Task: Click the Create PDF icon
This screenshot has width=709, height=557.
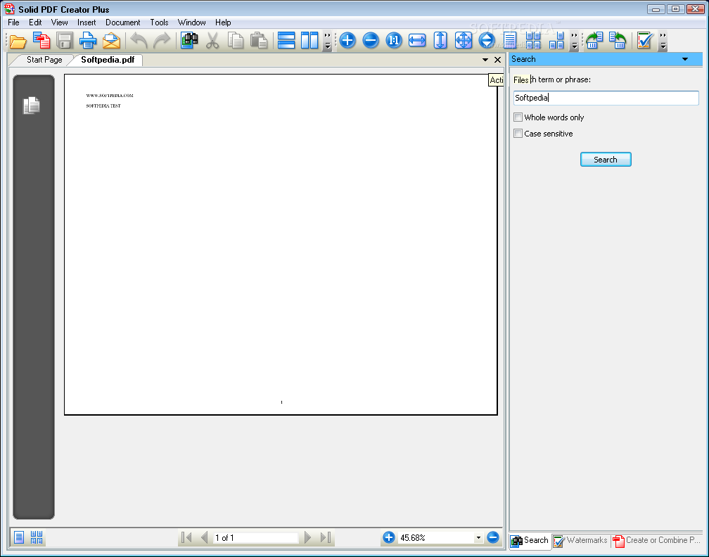Action: [41, 41]
